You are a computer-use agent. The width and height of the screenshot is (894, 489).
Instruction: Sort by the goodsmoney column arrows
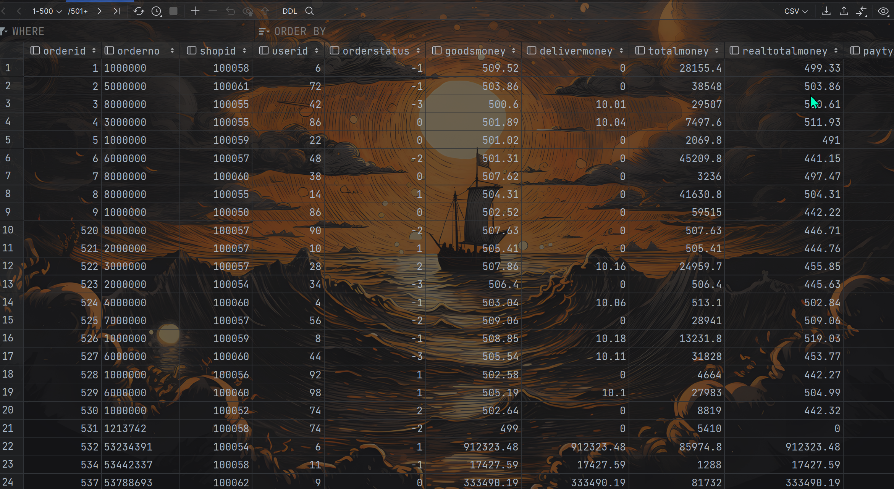pyautogui.click(x=514, y=51)
